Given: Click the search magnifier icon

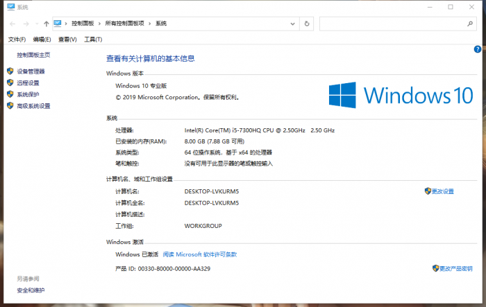Looking at the screenshot, I should 469,24.
